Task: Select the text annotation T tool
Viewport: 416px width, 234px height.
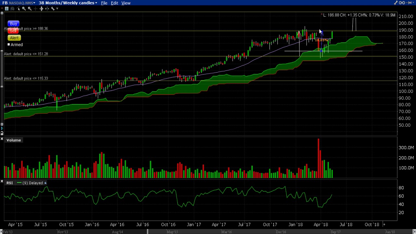Action: pos(6,9)
